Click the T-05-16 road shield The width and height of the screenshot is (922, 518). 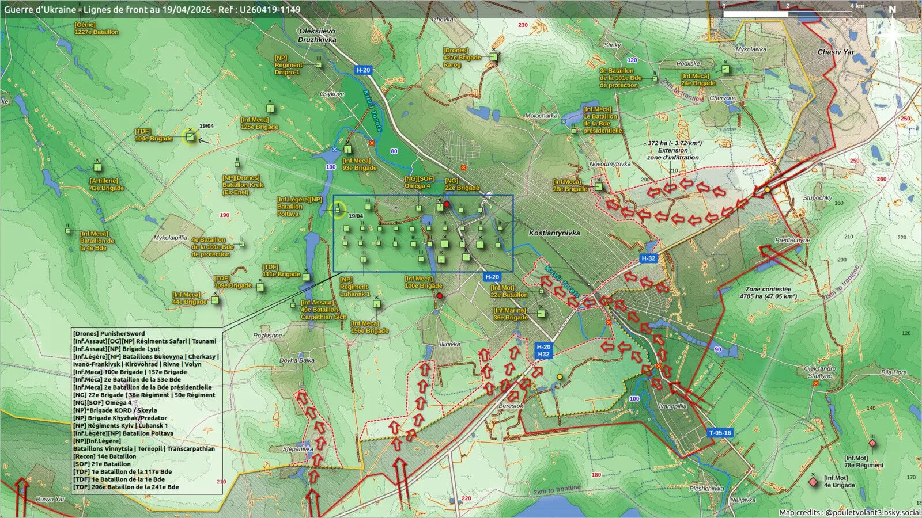pos(720,433)
